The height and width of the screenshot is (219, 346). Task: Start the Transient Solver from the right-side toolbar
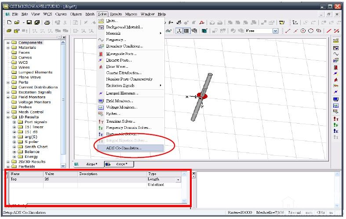click(x=335, y=119)
